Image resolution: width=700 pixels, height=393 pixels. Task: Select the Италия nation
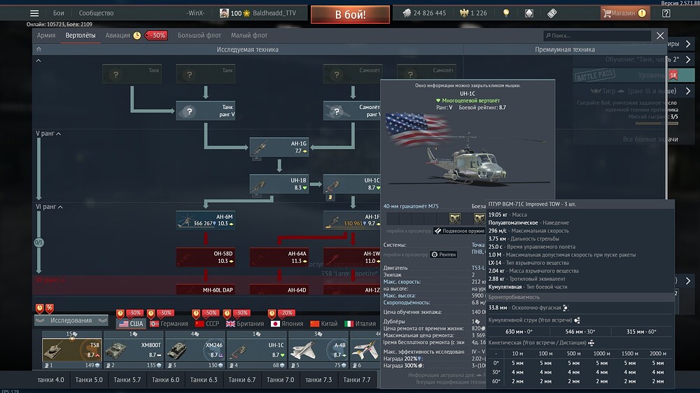[360, 323]
